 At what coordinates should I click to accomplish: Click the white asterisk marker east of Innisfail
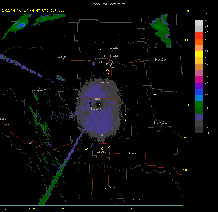127,76
